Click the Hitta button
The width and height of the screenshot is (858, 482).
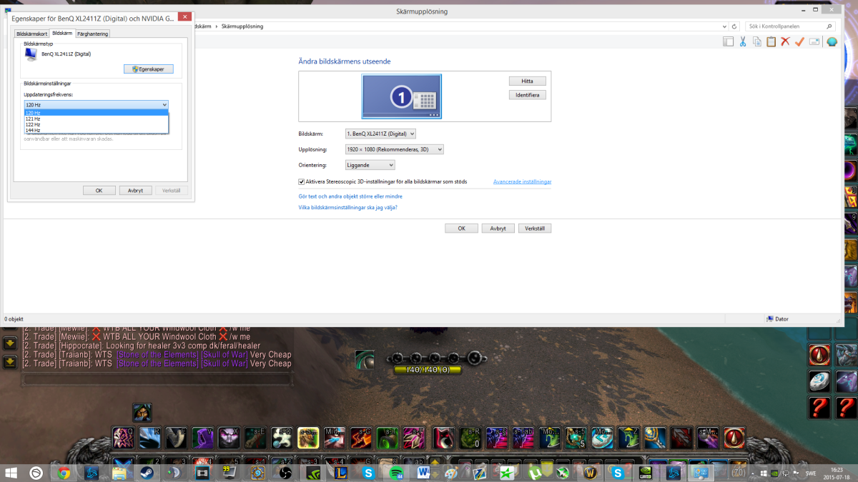point(528,81)
